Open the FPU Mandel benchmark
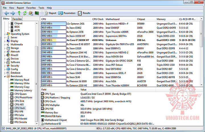Image resolution: width=205 pixels, height=132 pixels. [21, 119]
